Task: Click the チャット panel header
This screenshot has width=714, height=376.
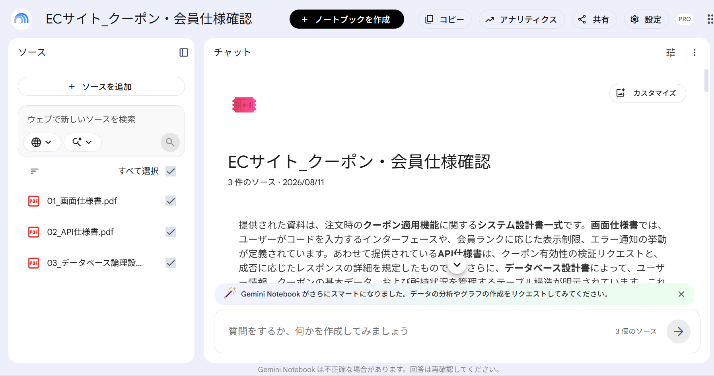Action: click(232, 52)
